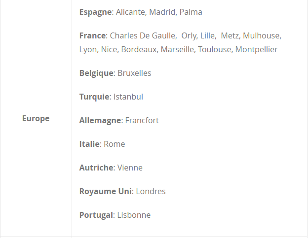Image resolution: width=308 pixels, height=238 pixels.
Task: Click the Francfort city name
Action: click(142, 120)
